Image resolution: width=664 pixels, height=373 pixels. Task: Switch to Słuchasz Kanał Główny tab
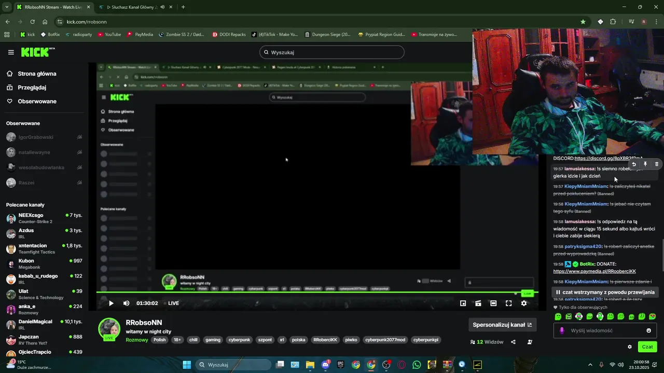pos(136,7)
